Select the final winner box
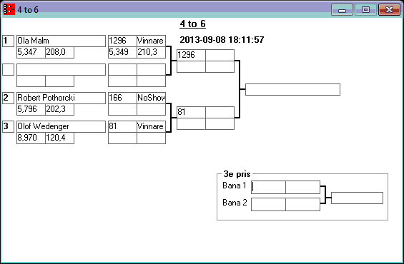The image size is (404, 264). [292, 89]
